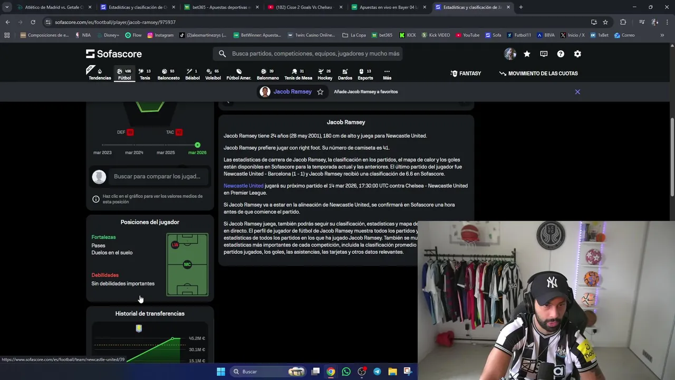This screenshot has width=675, height=380.
Task: Open favorites star in Sofascore header
Action: pos(527,54)
